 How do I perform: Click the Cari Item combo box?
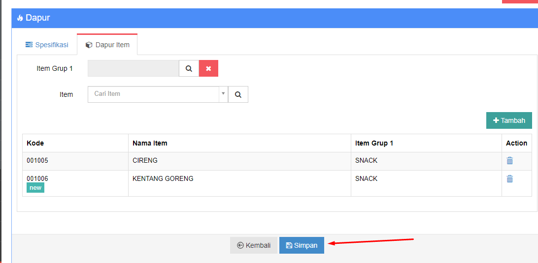tap(158, 94)
